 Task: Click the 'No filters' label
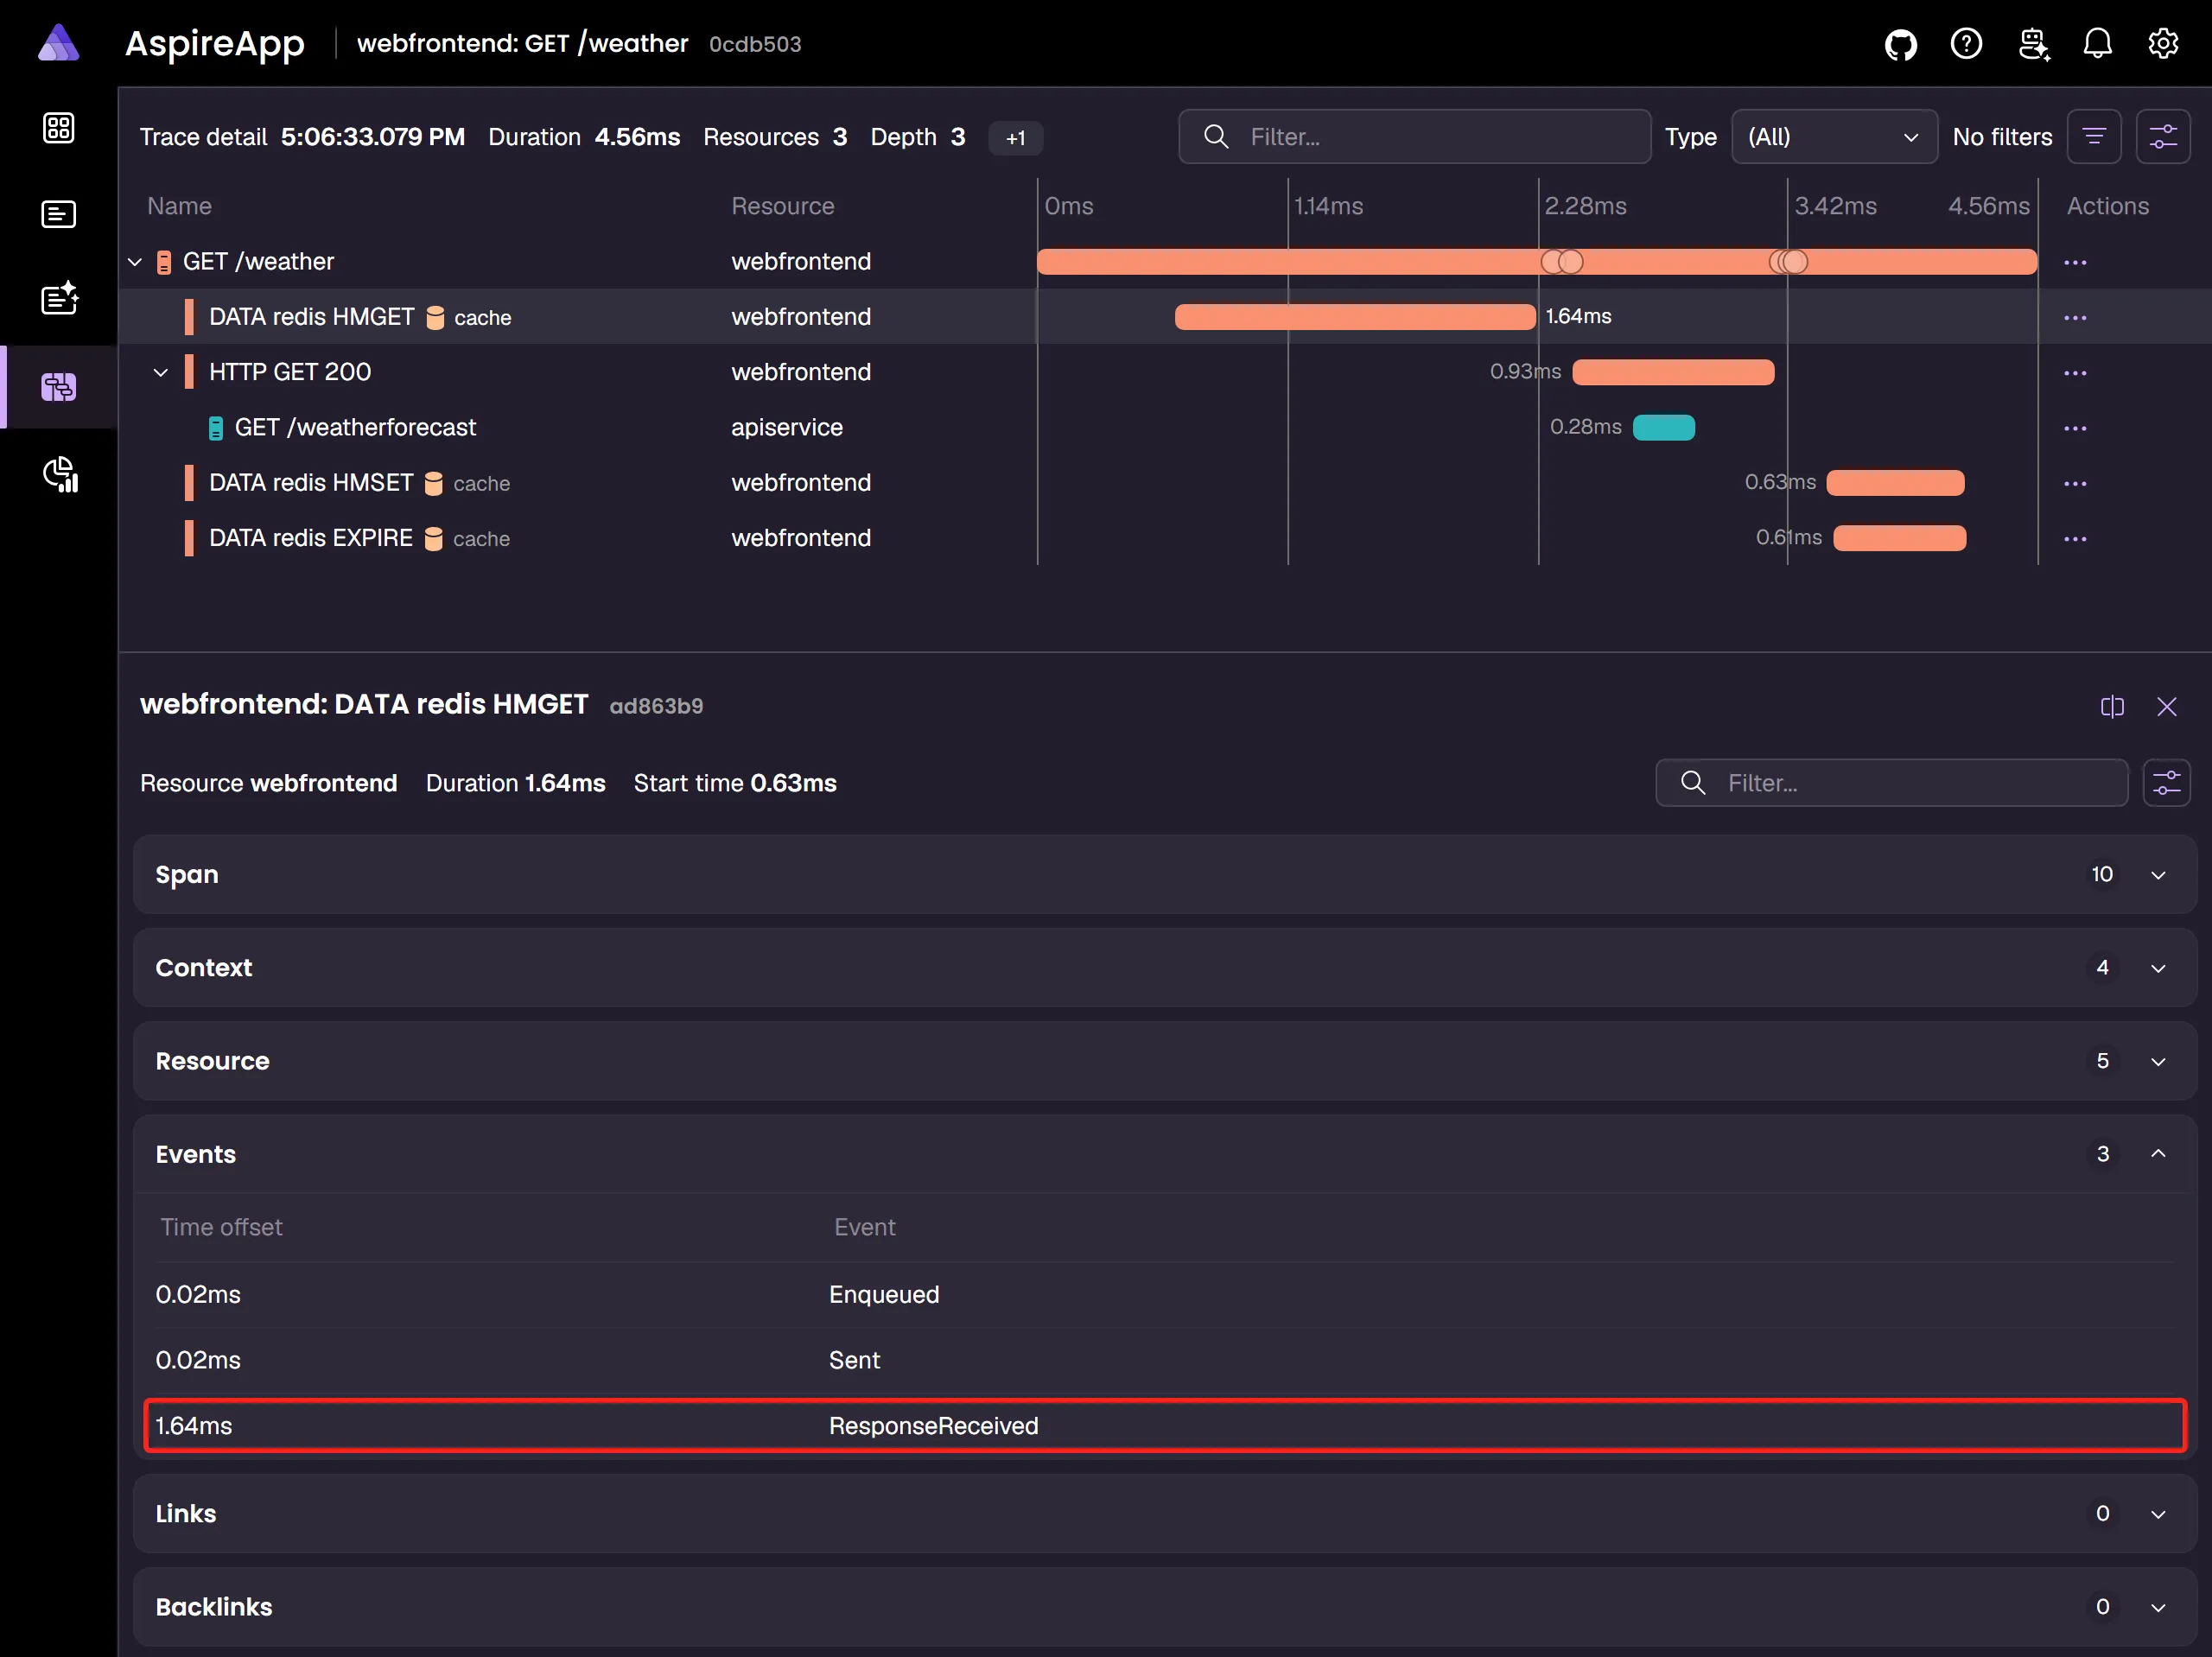coord(2002,137)
